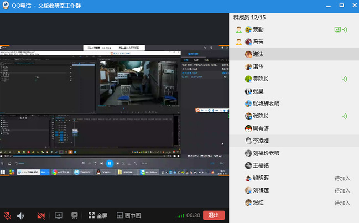The height and width of the screenshot is (223, 359).
Task: Click the QQ电话 logo in title bar
Action: 6,5
